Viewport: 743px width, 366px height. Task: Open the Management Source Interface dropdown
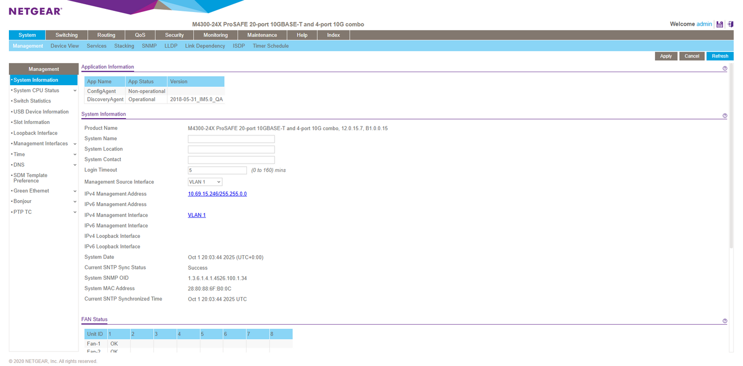[x=205, y=182]
